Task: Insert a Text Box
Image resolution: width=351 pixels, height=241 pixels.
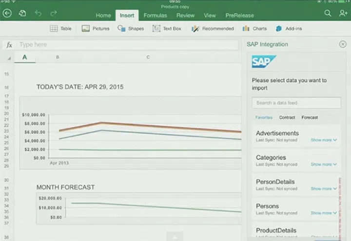Action: click(x=167, y=29)
